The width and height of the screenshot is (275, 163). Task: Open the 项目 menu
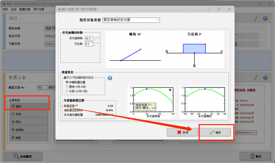point(5,8)
